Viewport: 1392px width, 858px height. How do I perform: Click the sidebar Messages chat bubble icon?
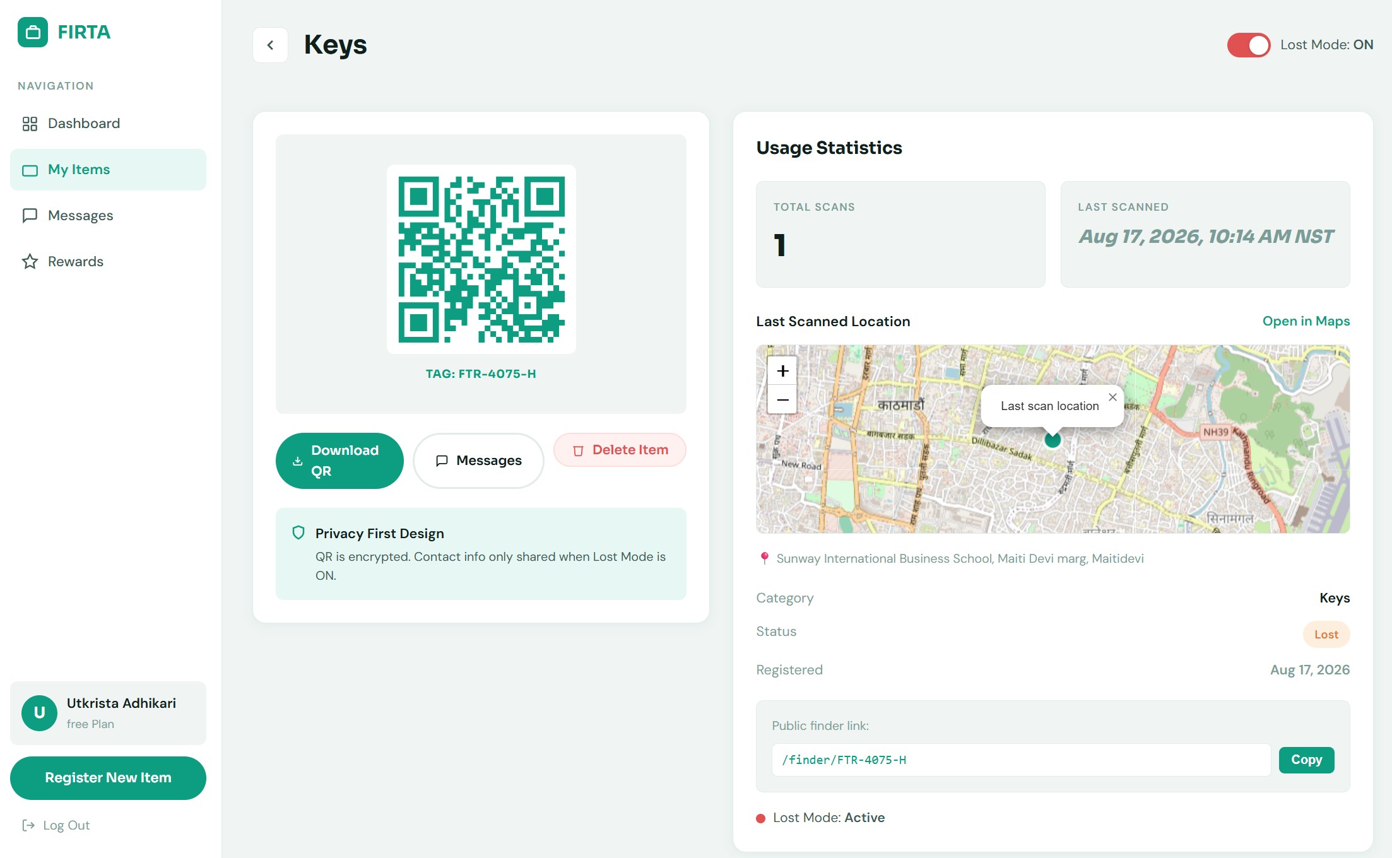(30, 216)
